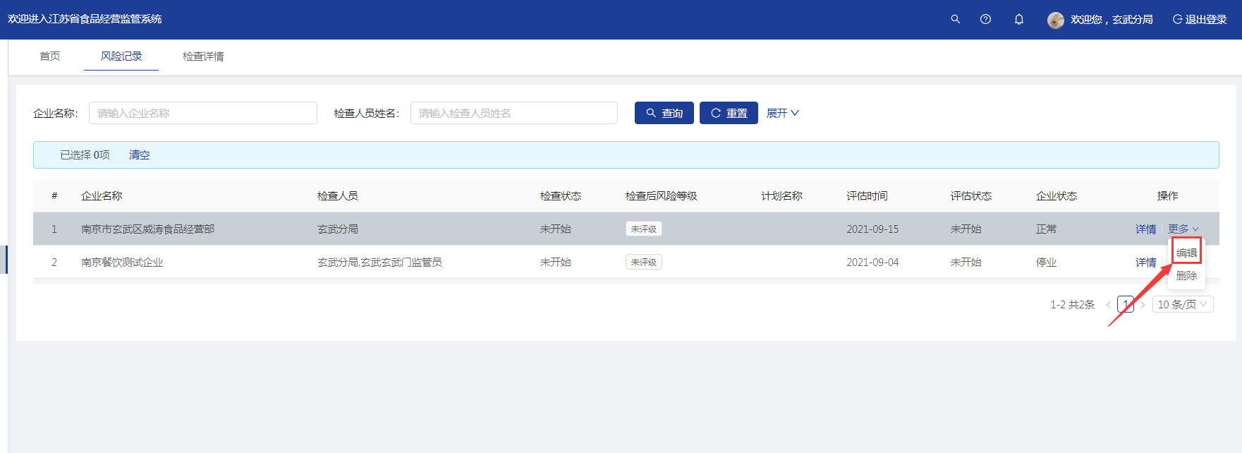Open the 10 条/页 page size dropdown
Screen dimensions: 1242x453
point(1183,305)
